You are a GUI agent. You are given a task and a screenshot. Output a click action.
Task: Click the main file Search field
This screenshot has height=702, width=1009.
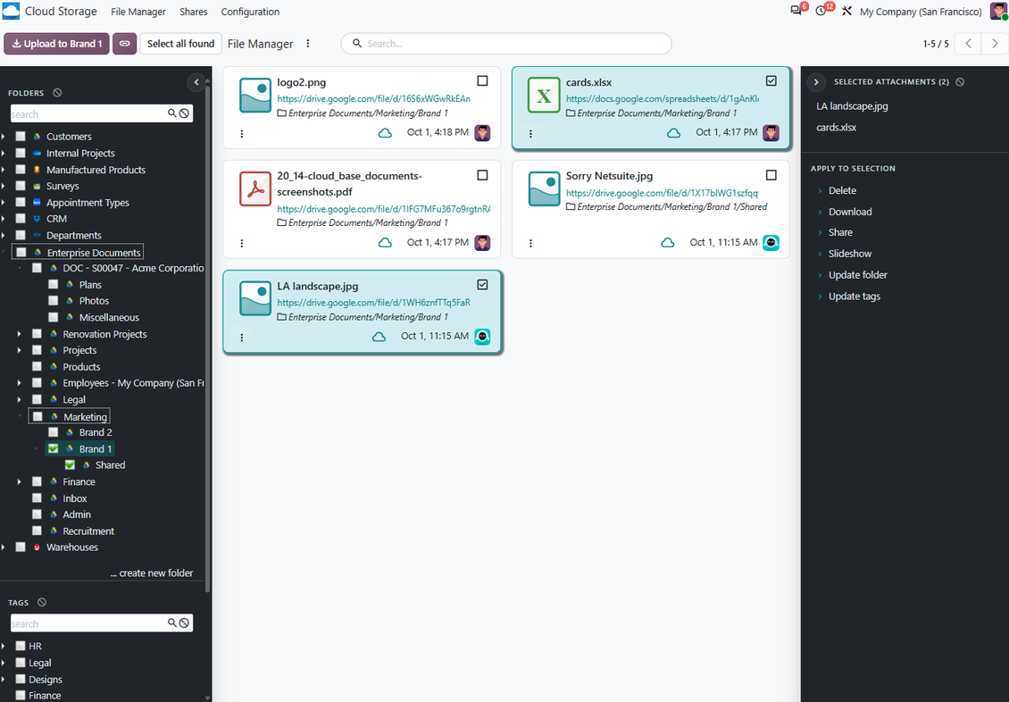pos(506,44)
